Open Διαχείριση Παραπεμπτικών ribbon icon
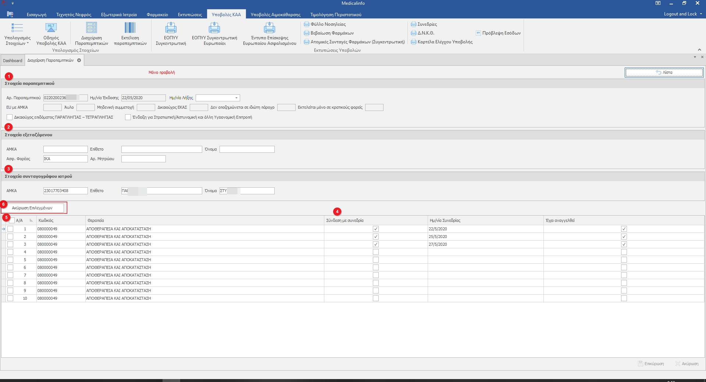 click(92, 28)
